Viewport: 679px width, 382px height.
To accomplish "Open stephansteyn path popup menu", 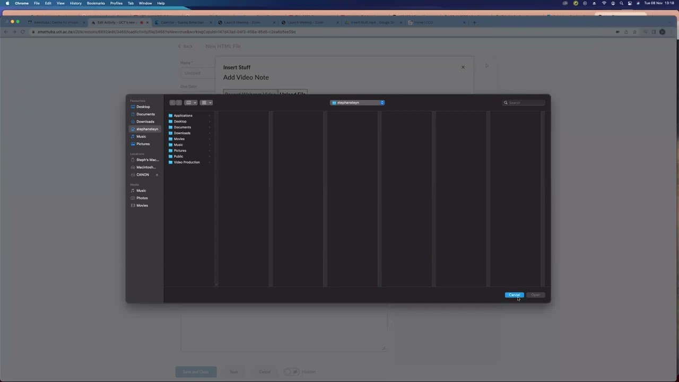I will 358,102.
